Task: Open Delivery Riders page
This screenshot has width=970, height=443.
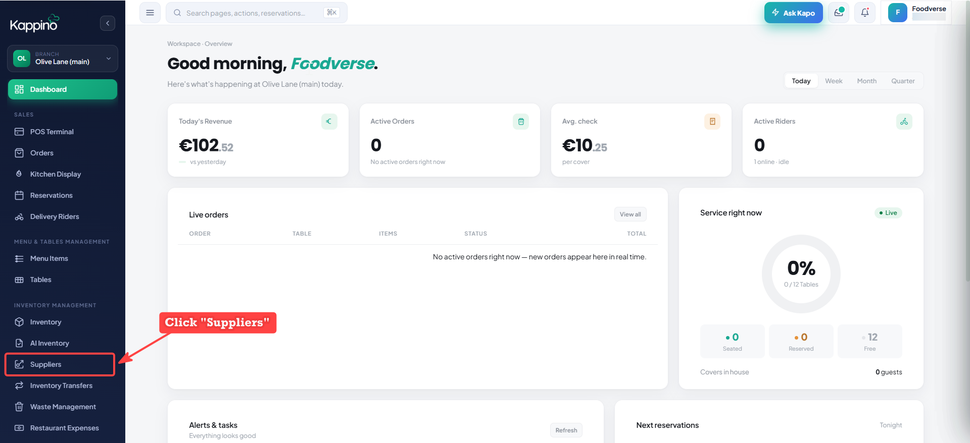Action: coord(63,216)
